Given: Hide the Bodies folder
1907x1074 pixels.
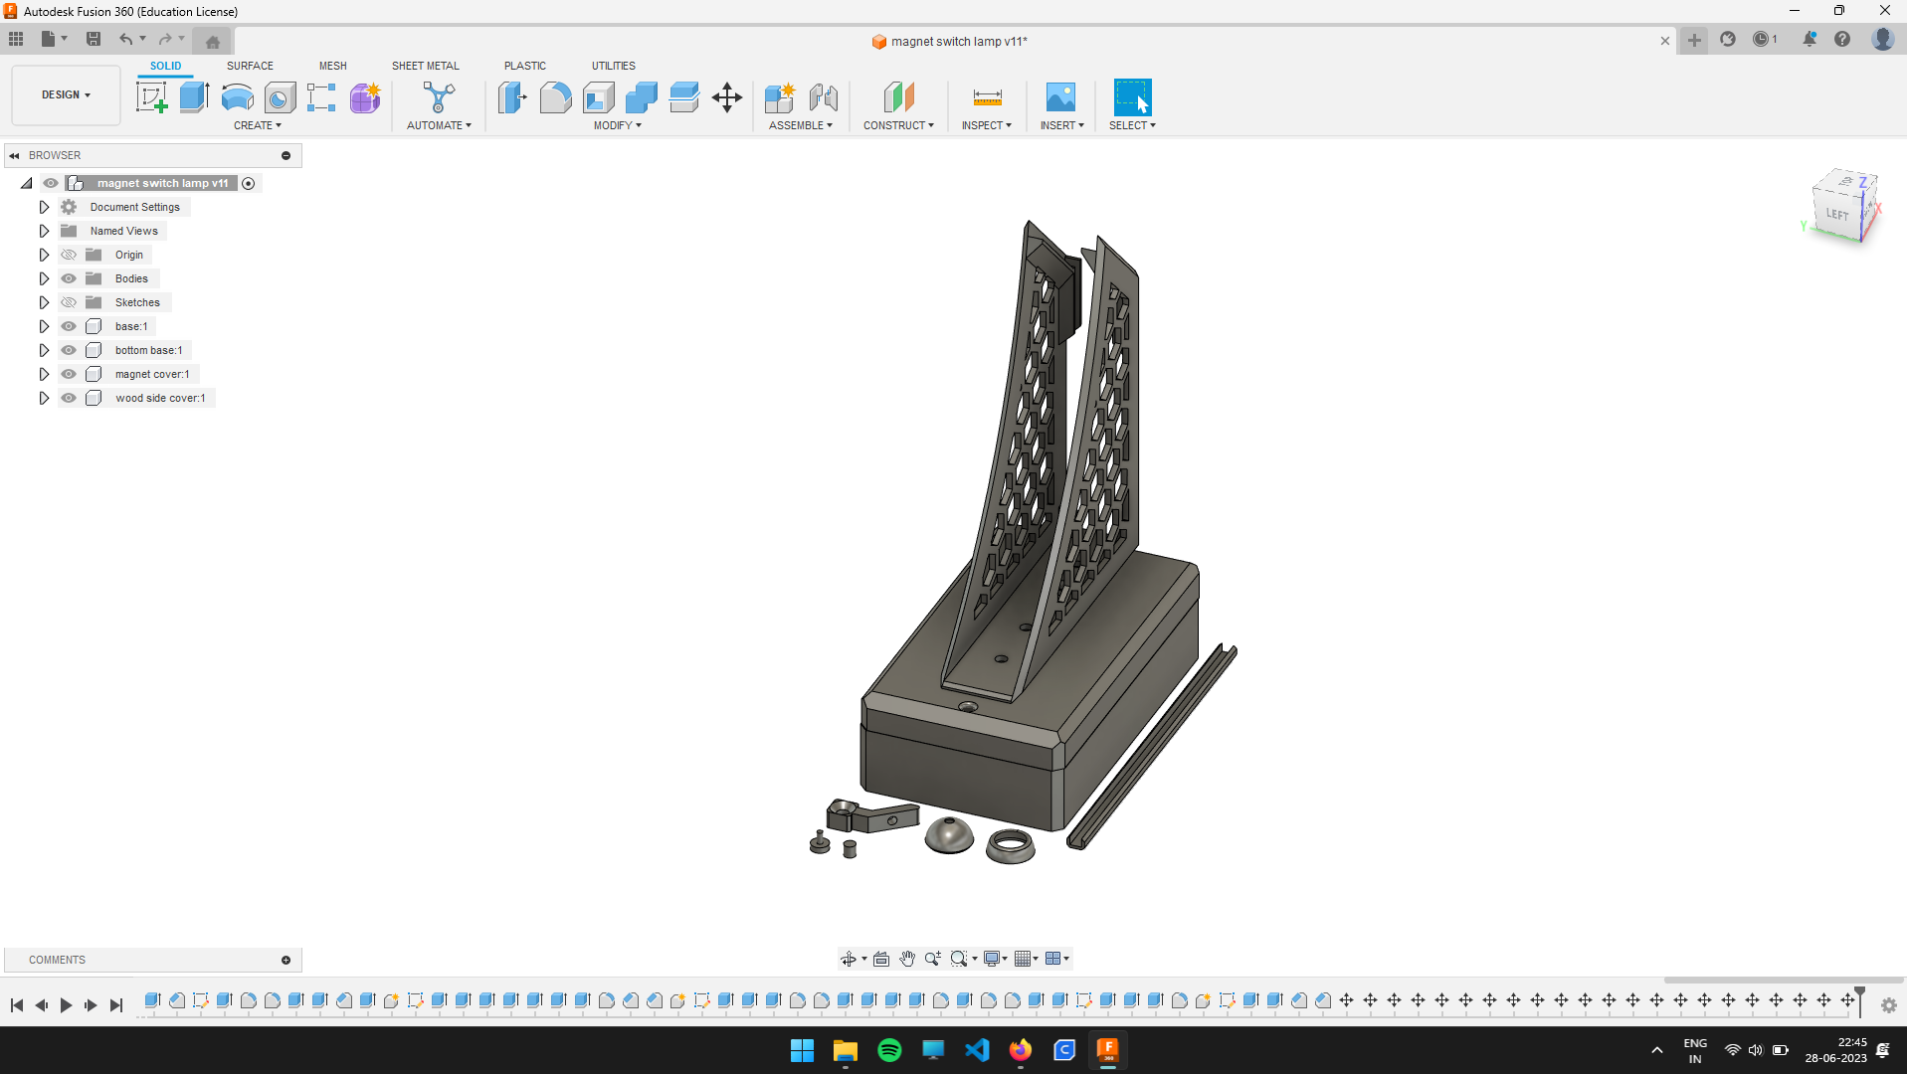Looking at the screenshot, I should pyautogui.click(x=69, y=278).
